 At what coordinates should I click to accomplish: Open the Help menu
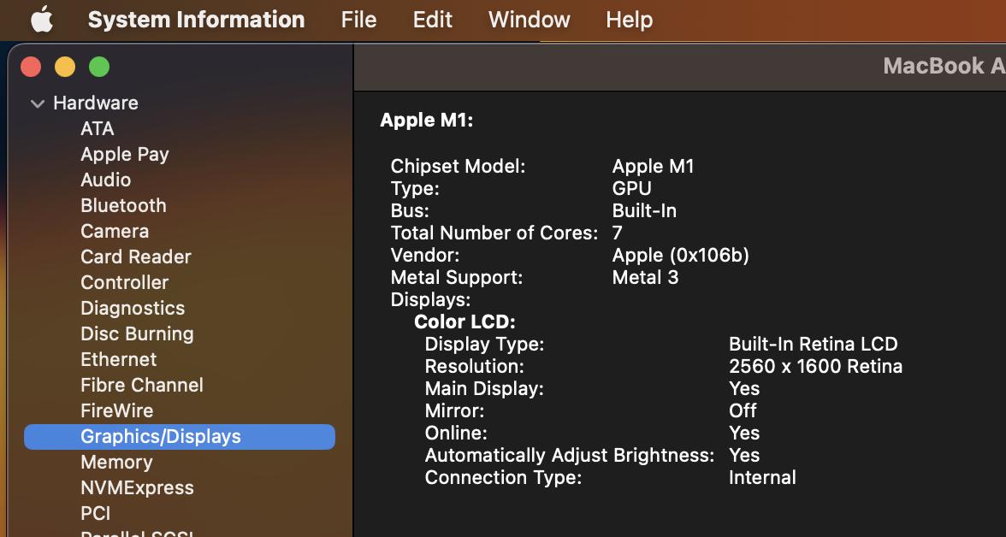click(629, 20)
